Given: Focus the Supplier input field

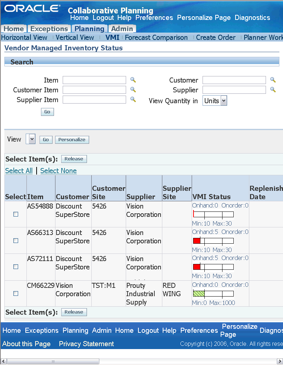Looking at the screenshot, I should point(234,90).
